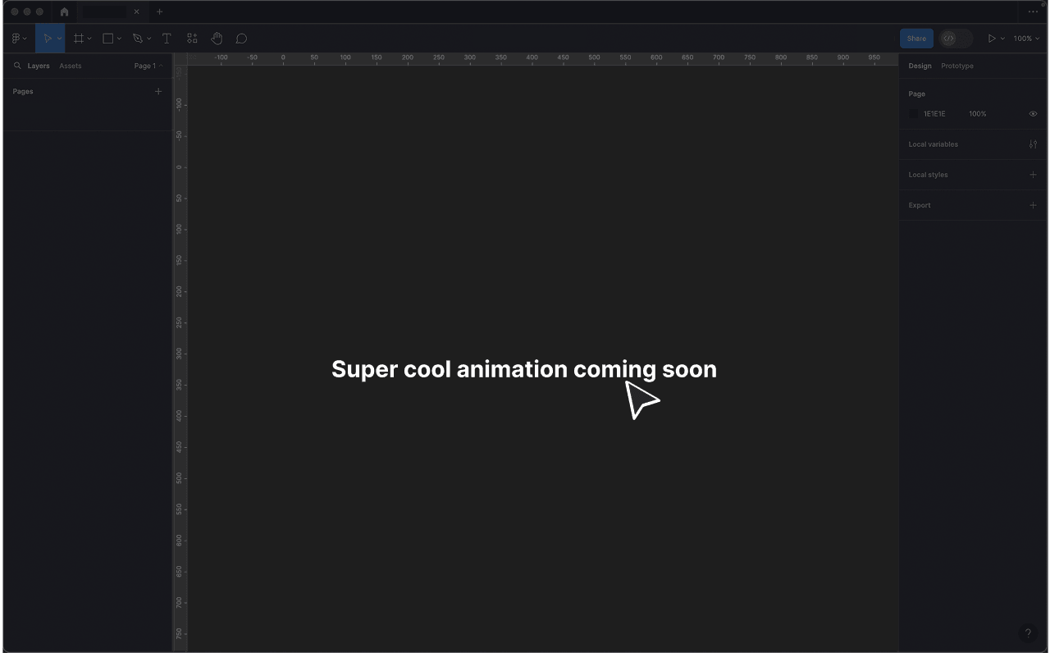This screenshot has height=653, width=1050.
Task: Click the Share button
Action: tap(916, 38)
